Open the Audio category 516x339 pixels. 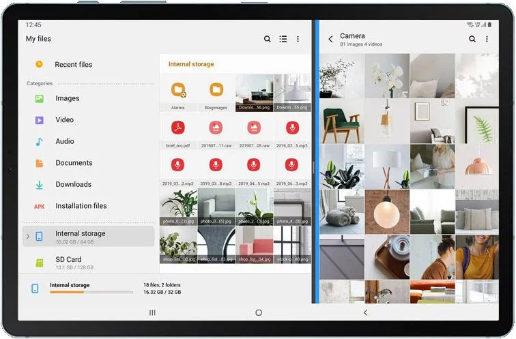tap(64, 141)
